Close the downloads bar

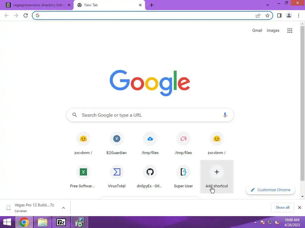pos(300,208)
